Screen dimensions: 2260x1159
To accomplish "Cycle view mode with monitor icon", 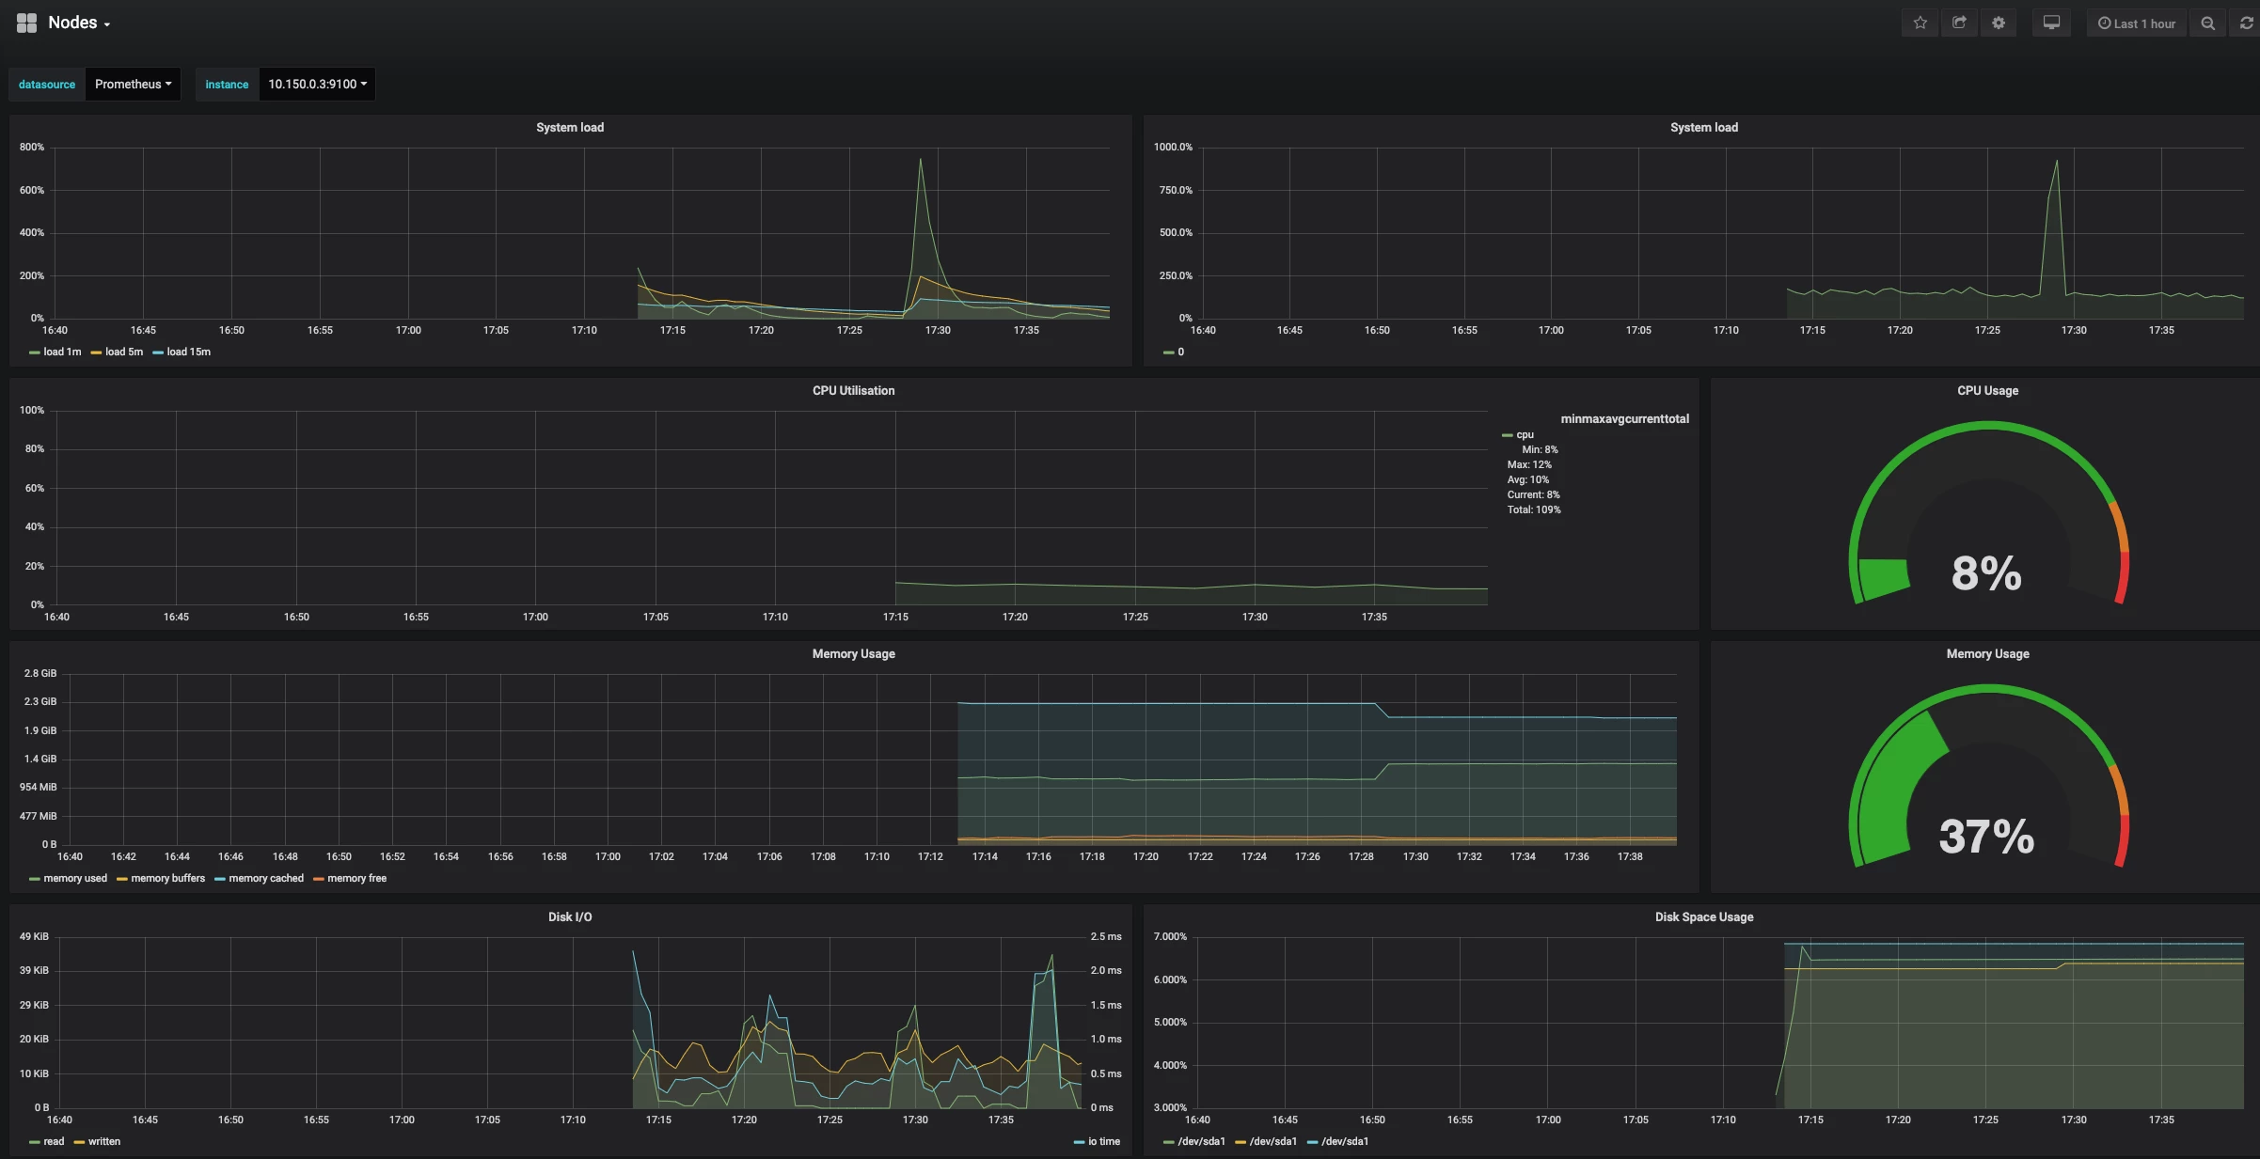I will click(2051, 23).
